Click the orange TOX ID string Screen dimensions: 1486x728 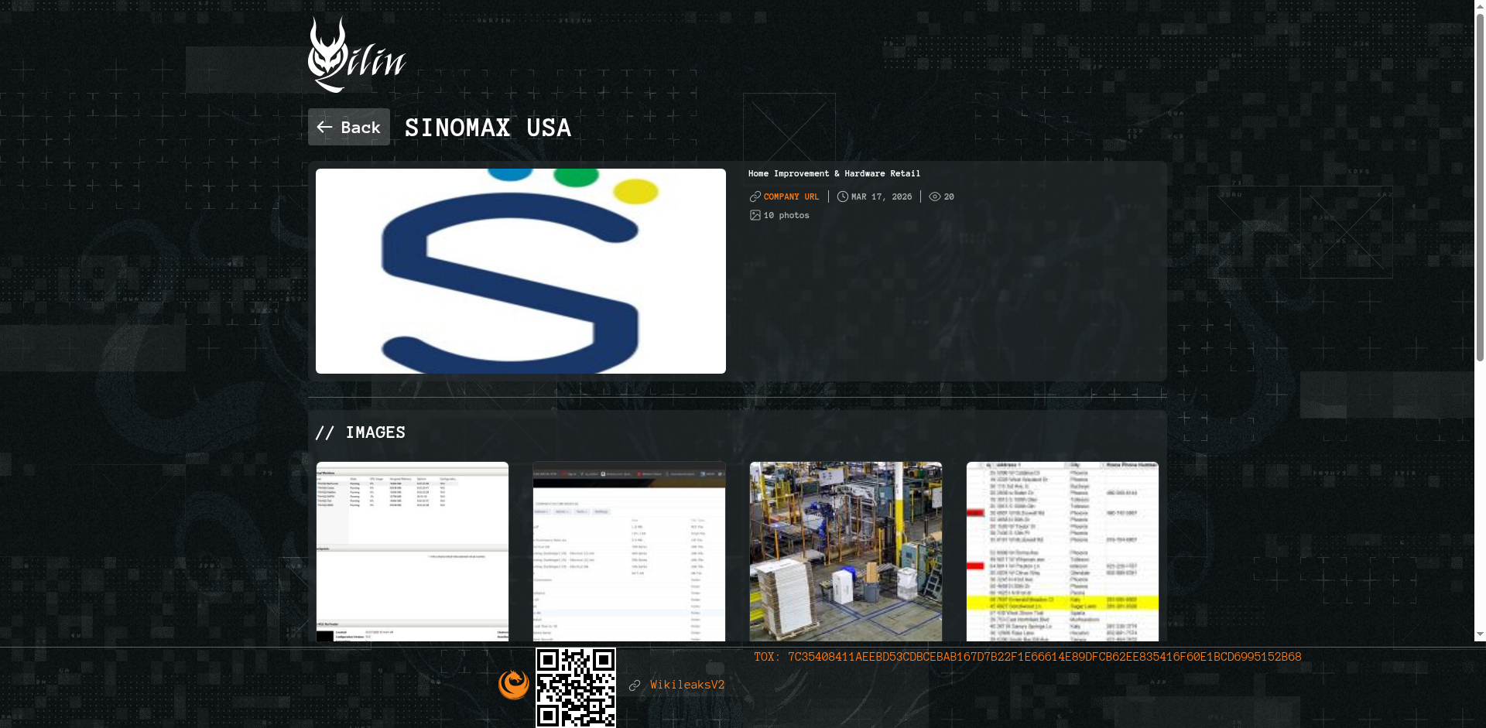click(1044, 657)
